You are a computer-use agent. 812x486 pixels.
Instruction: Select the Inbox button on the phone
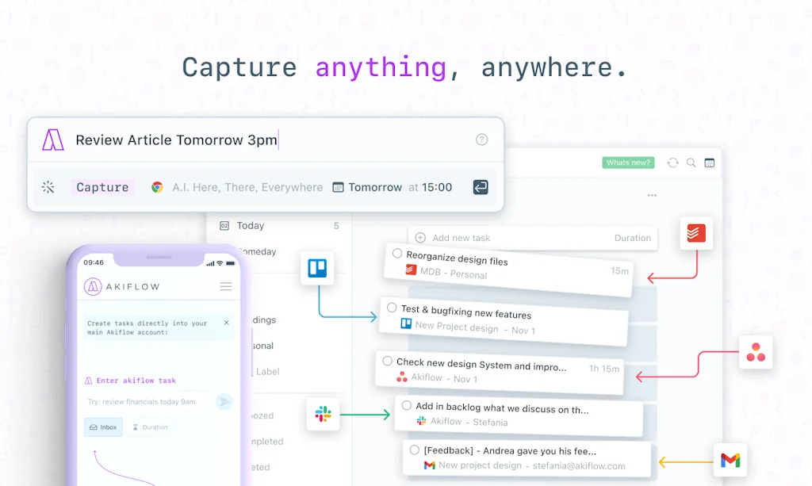coord(103,427)
